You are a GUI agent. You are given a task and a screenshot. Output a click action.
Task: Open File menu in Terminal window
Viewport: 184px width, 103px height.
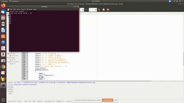click(x=11, y=9)
